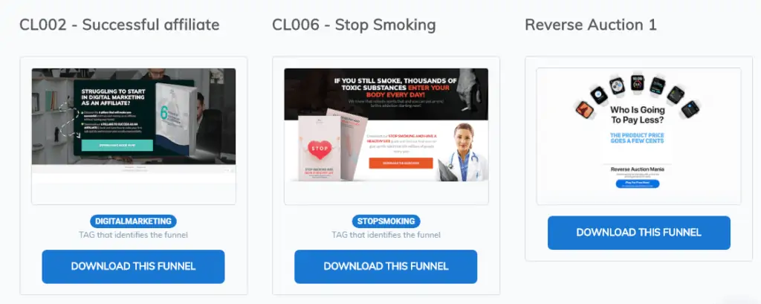
Task: Download the CL002 Successful affiliate funnel
Action: (133, 267)
